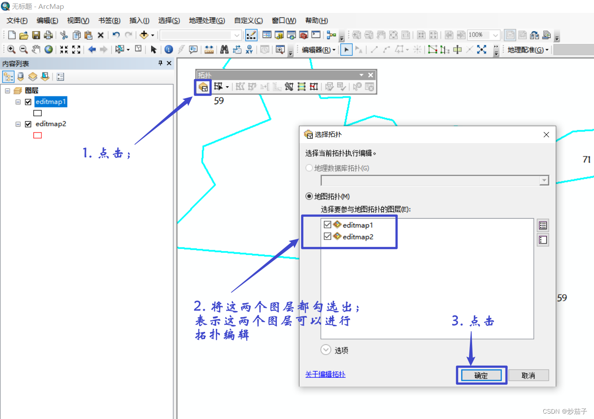Viewport: 594px width, 419px height.
Task: Open the 文件(F) menu
Action: pyautogui.click(x=17, y=20)
